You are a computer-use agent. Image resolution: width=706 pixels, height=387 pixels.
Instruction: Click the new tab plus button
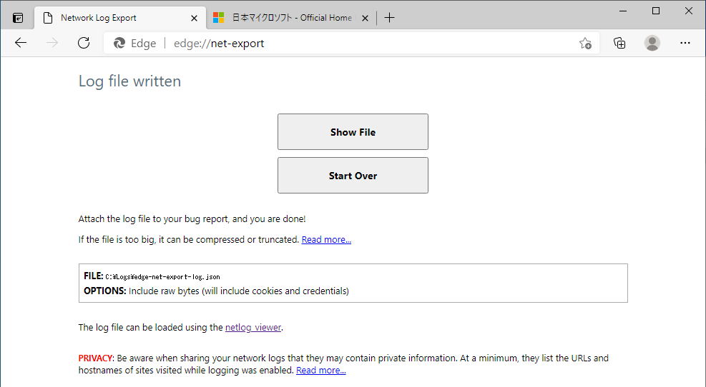point(389,18)
